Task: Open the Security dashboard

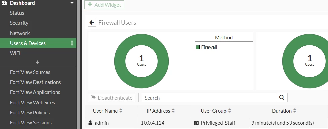Action: (19, 23)
